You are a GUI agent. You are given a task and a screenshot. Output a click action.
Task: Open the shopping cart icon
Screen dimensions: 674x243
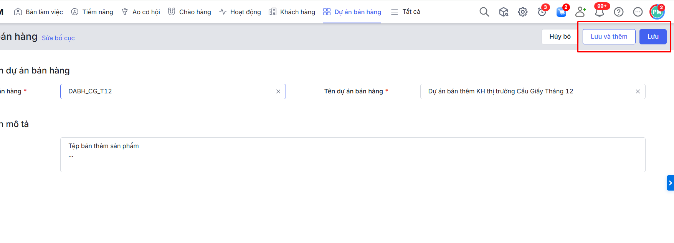pyautogui.click(x=561, y=12)
